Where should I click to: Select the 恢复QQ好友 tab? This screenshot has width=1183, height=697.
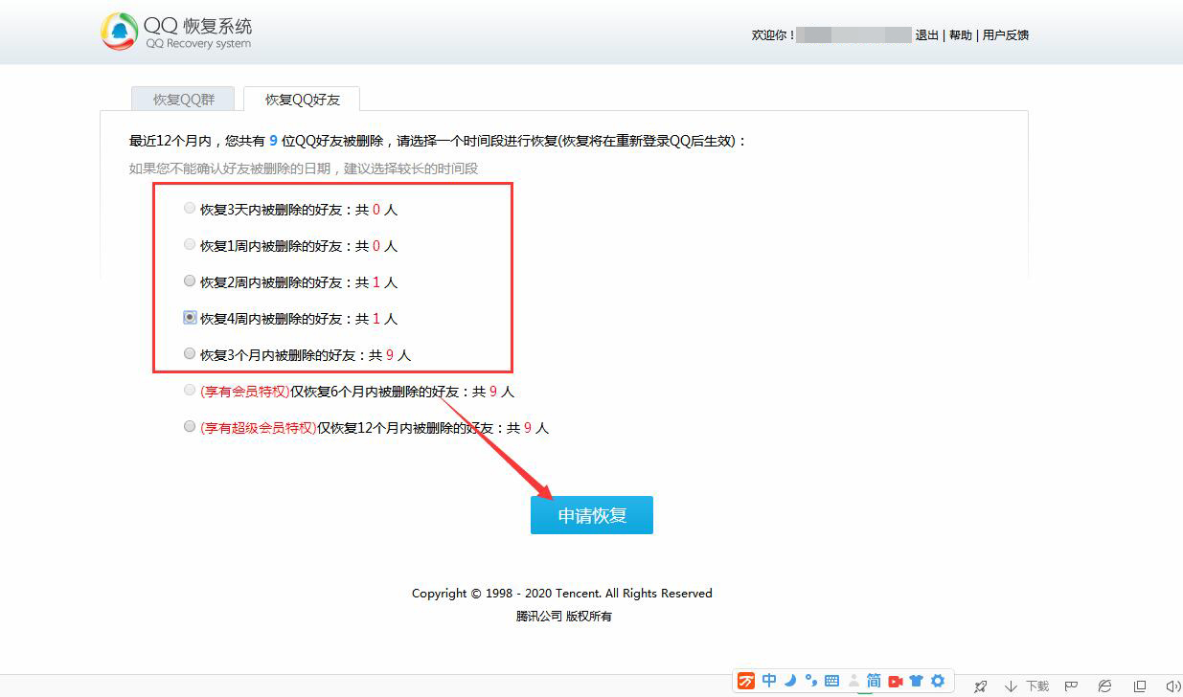pyautogui.click(x=302, y=99)
